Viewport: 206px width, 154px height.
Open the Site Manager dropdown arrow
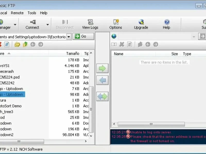click(15, 25)
